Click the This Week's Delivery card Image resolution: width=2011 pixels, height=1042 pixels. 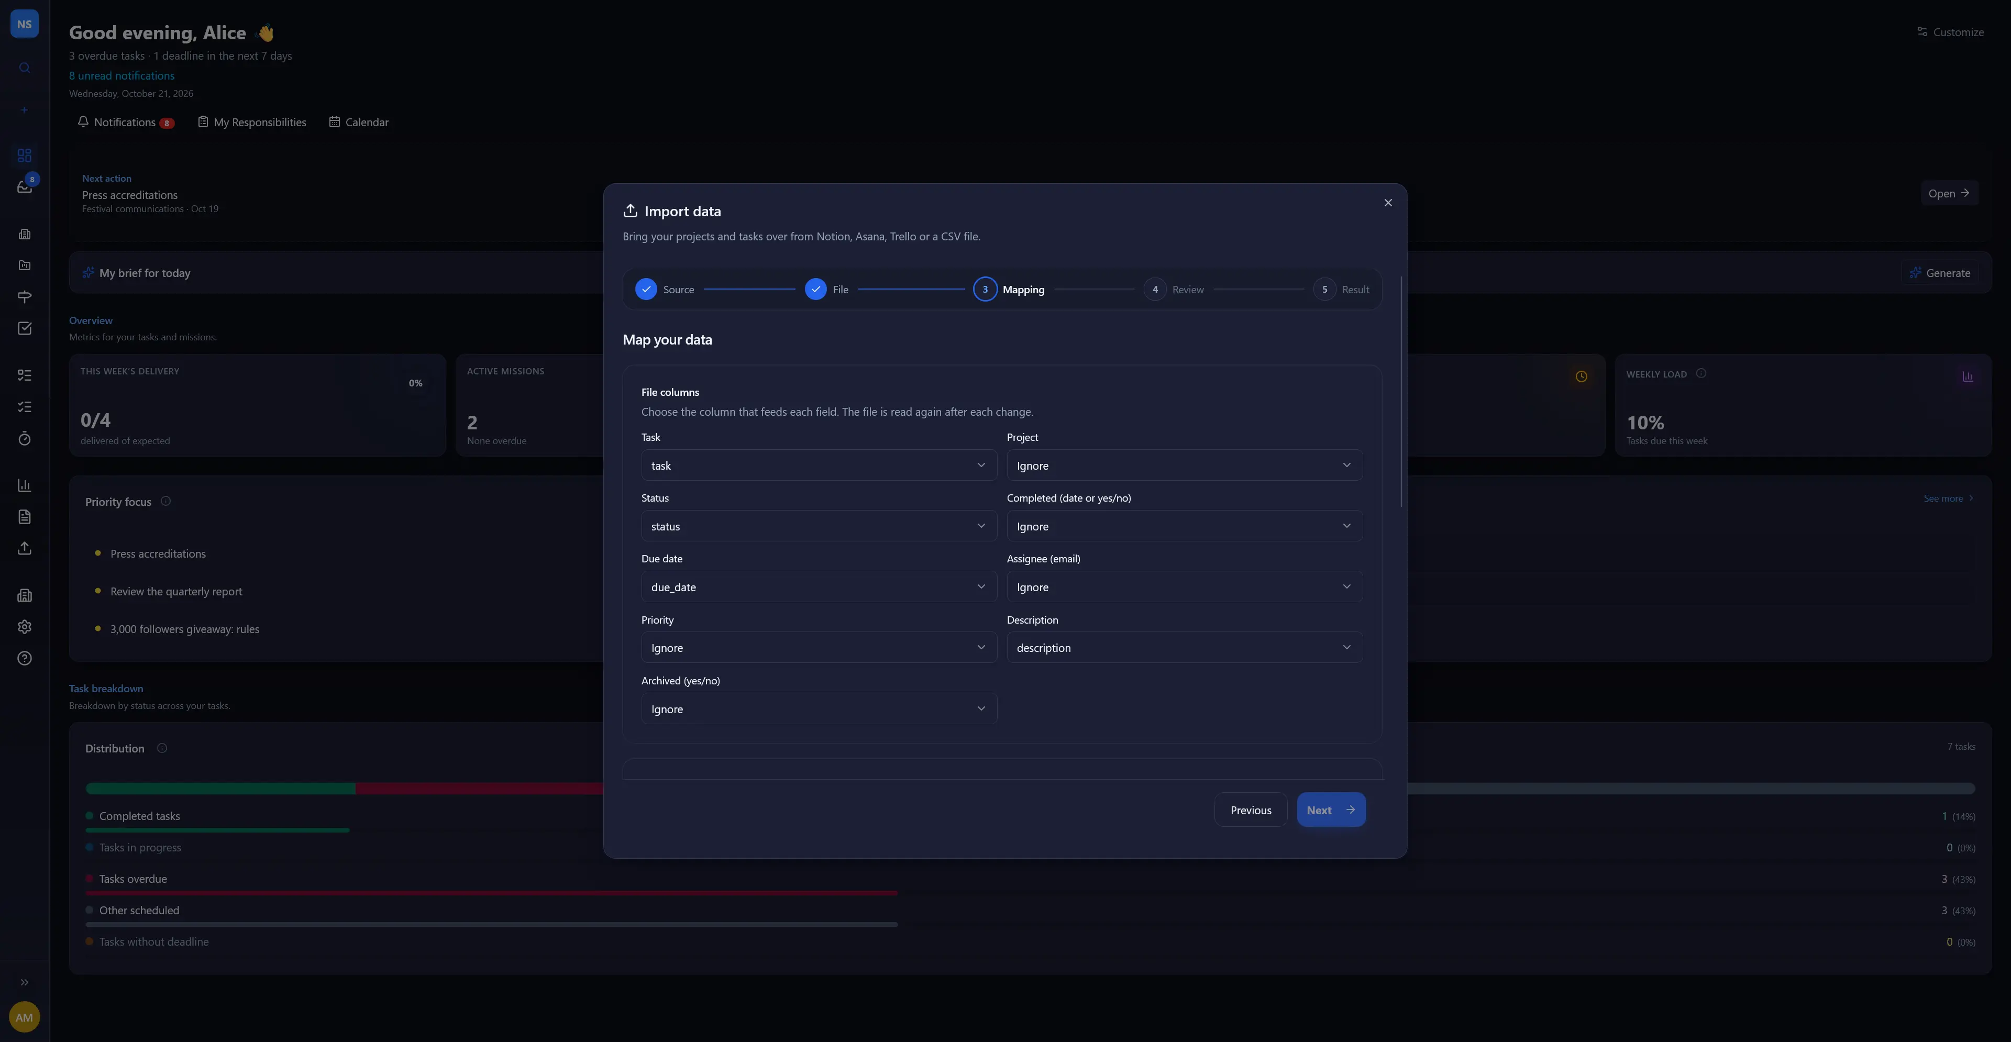pos(258,405)
